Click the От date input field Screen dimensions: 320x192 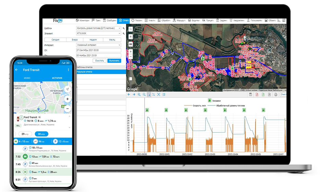click(98, 50)
